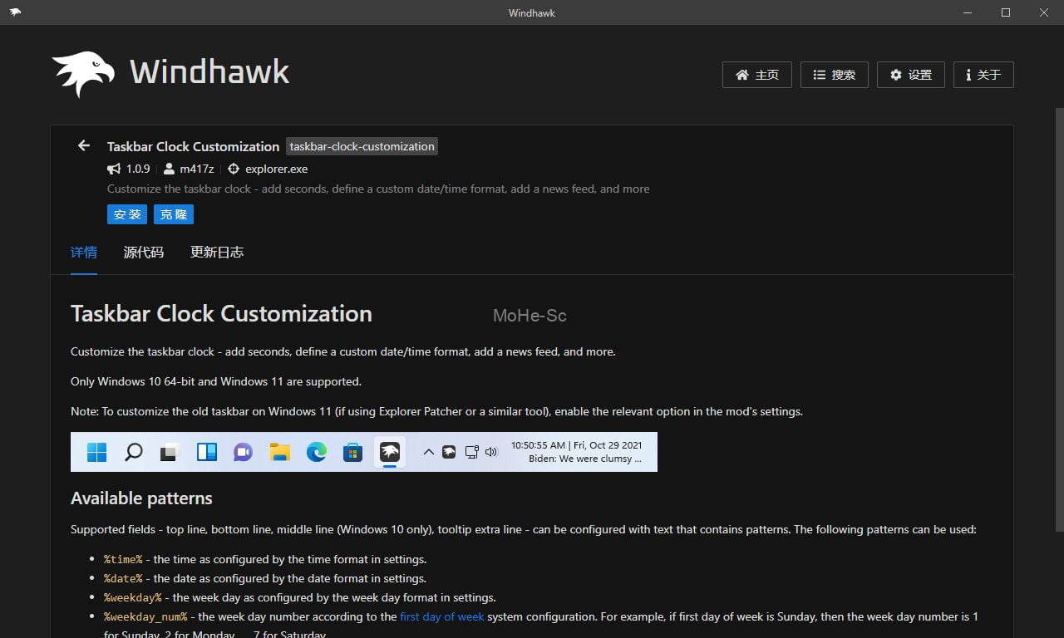Switch to the 更新日志 changelog tab

point(217,253)
